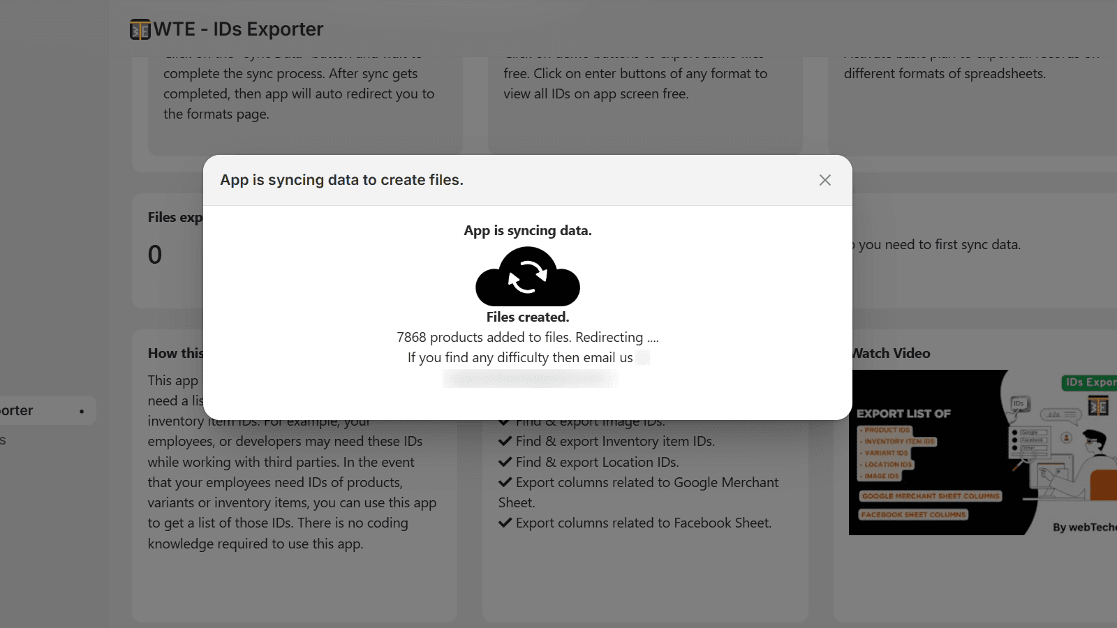1117x628 pixels.
Task: Click the checkmark beside 'Find & export Location IDs'
Action: point(505,461)
